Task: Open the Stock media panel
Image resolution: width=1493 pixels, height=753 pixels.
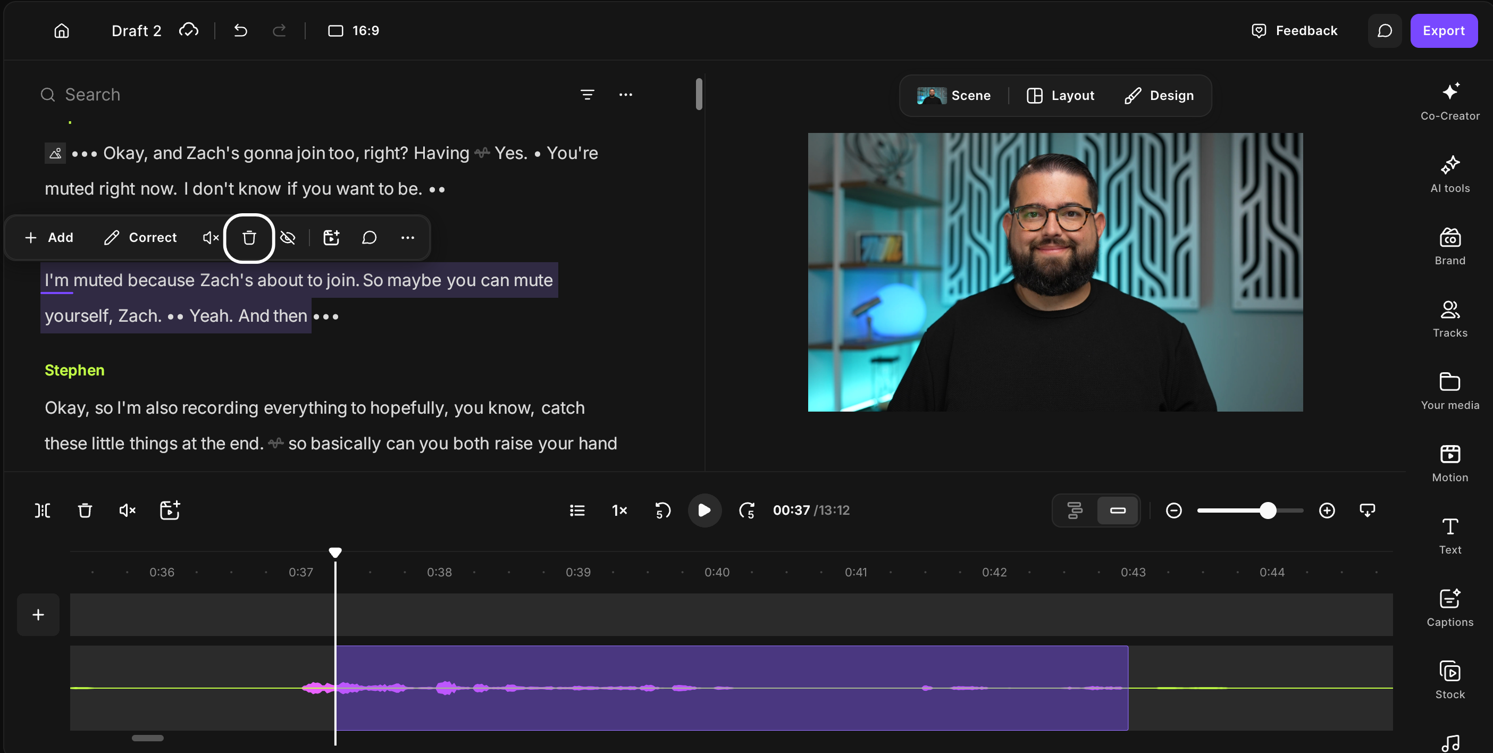Action: 1449,680
